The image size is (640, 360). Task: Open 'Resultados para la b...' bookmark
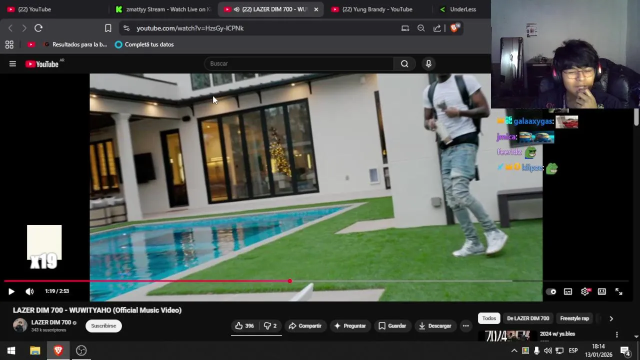click(x=75, y=44)
